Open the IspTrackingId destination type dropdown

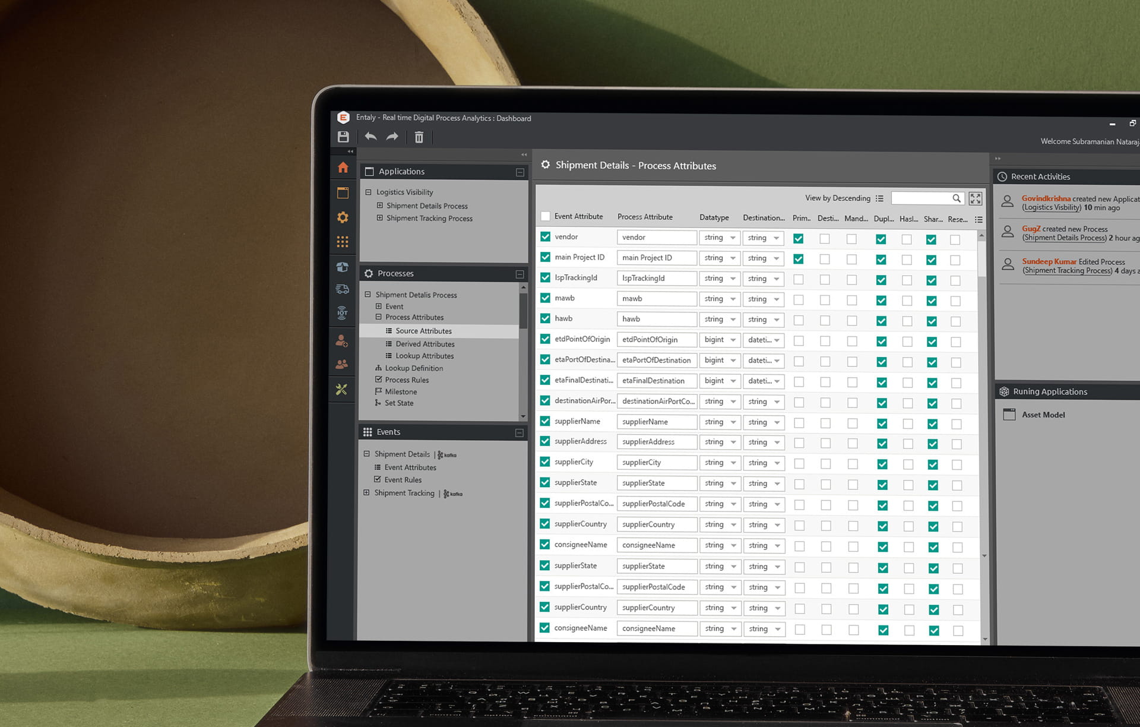pyautogui.click(x=764, y=279)
